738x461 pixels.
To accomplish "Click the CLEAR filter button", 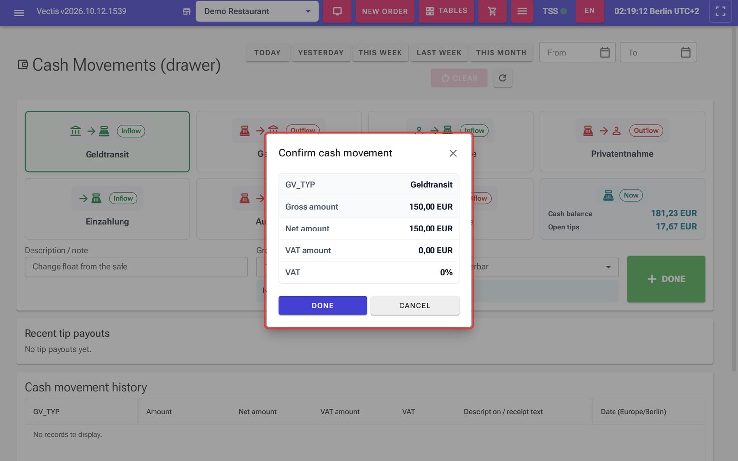I will coord(459,78).
